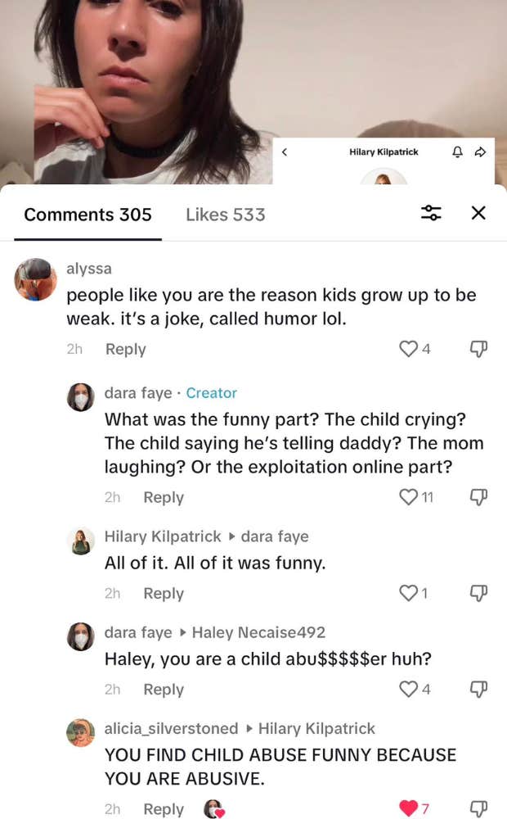Viewport: 507px width, 819px height.
Task: Toggle the like heart on Haley abuser comment
Action: pyautogui.click(x=408, y=689)
